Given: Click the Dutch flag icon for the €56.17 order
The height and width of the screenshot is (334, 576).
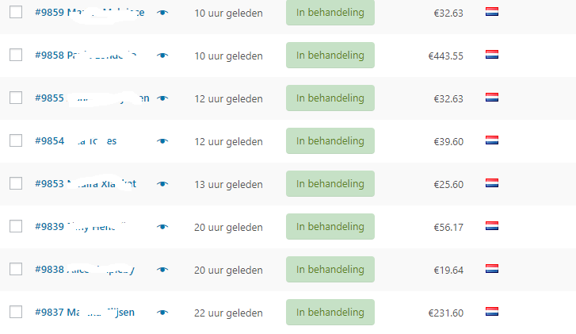Looking at the screenshot, I should 491,226.
